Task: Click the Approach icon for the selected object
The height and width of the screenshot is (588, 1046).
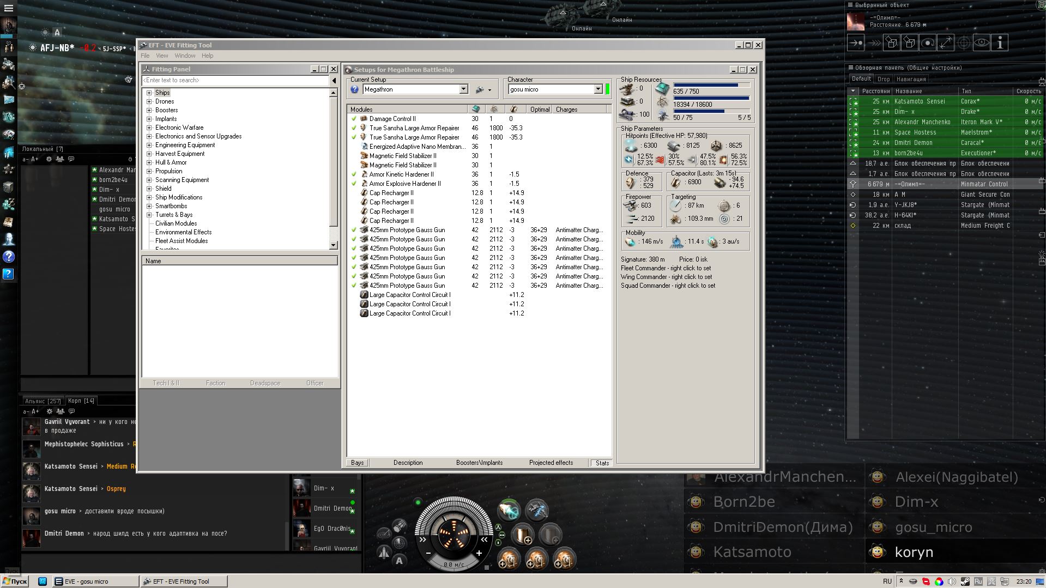Action: (856, 43)
